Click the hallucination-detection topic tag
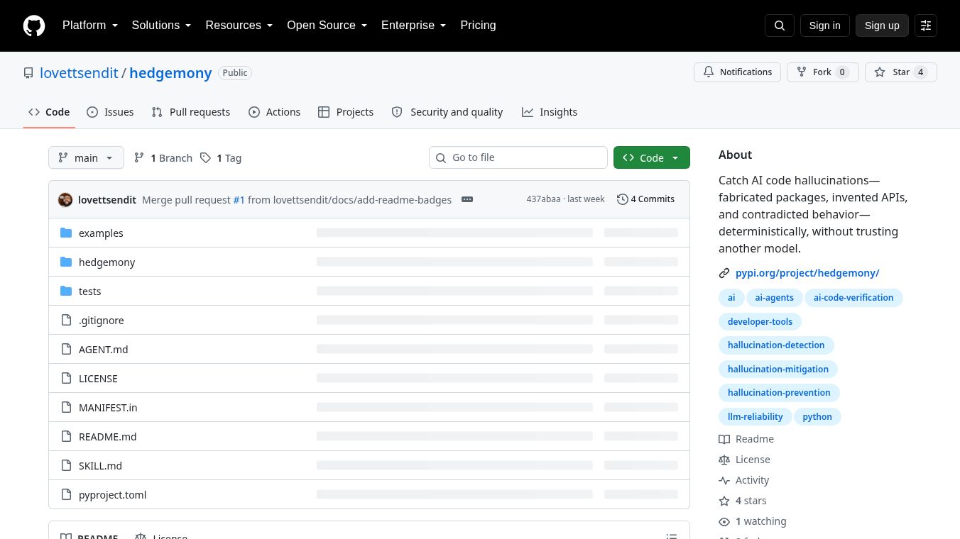The image size is (960, 539). point(776,345)
